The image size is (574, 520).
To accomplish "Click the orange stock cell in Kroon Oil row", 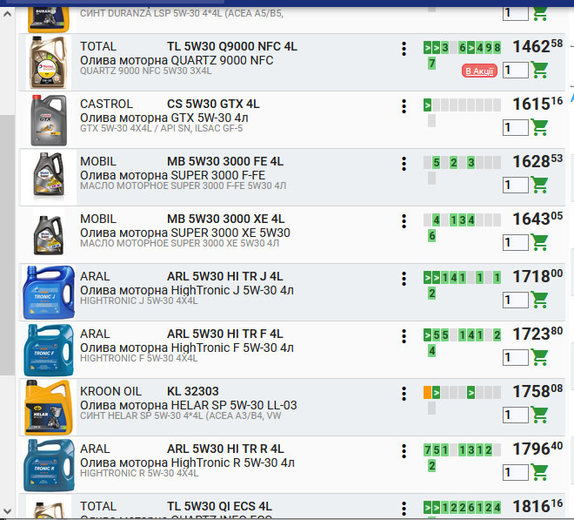I will click(x=427, y=392).
